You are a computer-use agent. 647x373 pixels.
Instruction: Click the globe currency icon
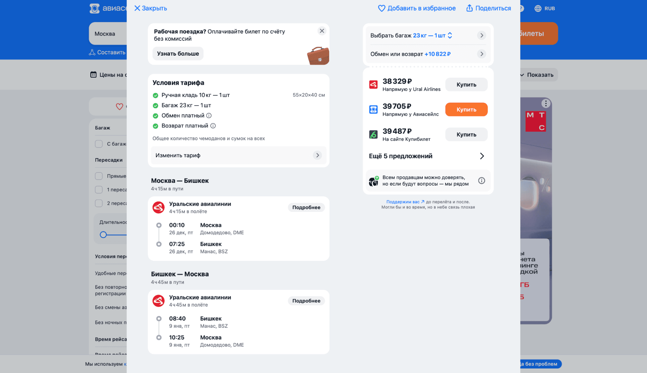(x=538, y=8)
